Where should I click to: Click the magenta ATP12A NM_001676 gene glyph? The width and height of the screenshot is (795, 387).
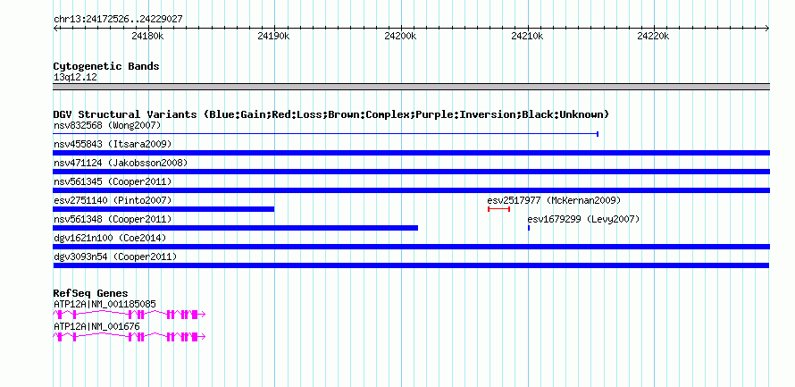point(130,337)
